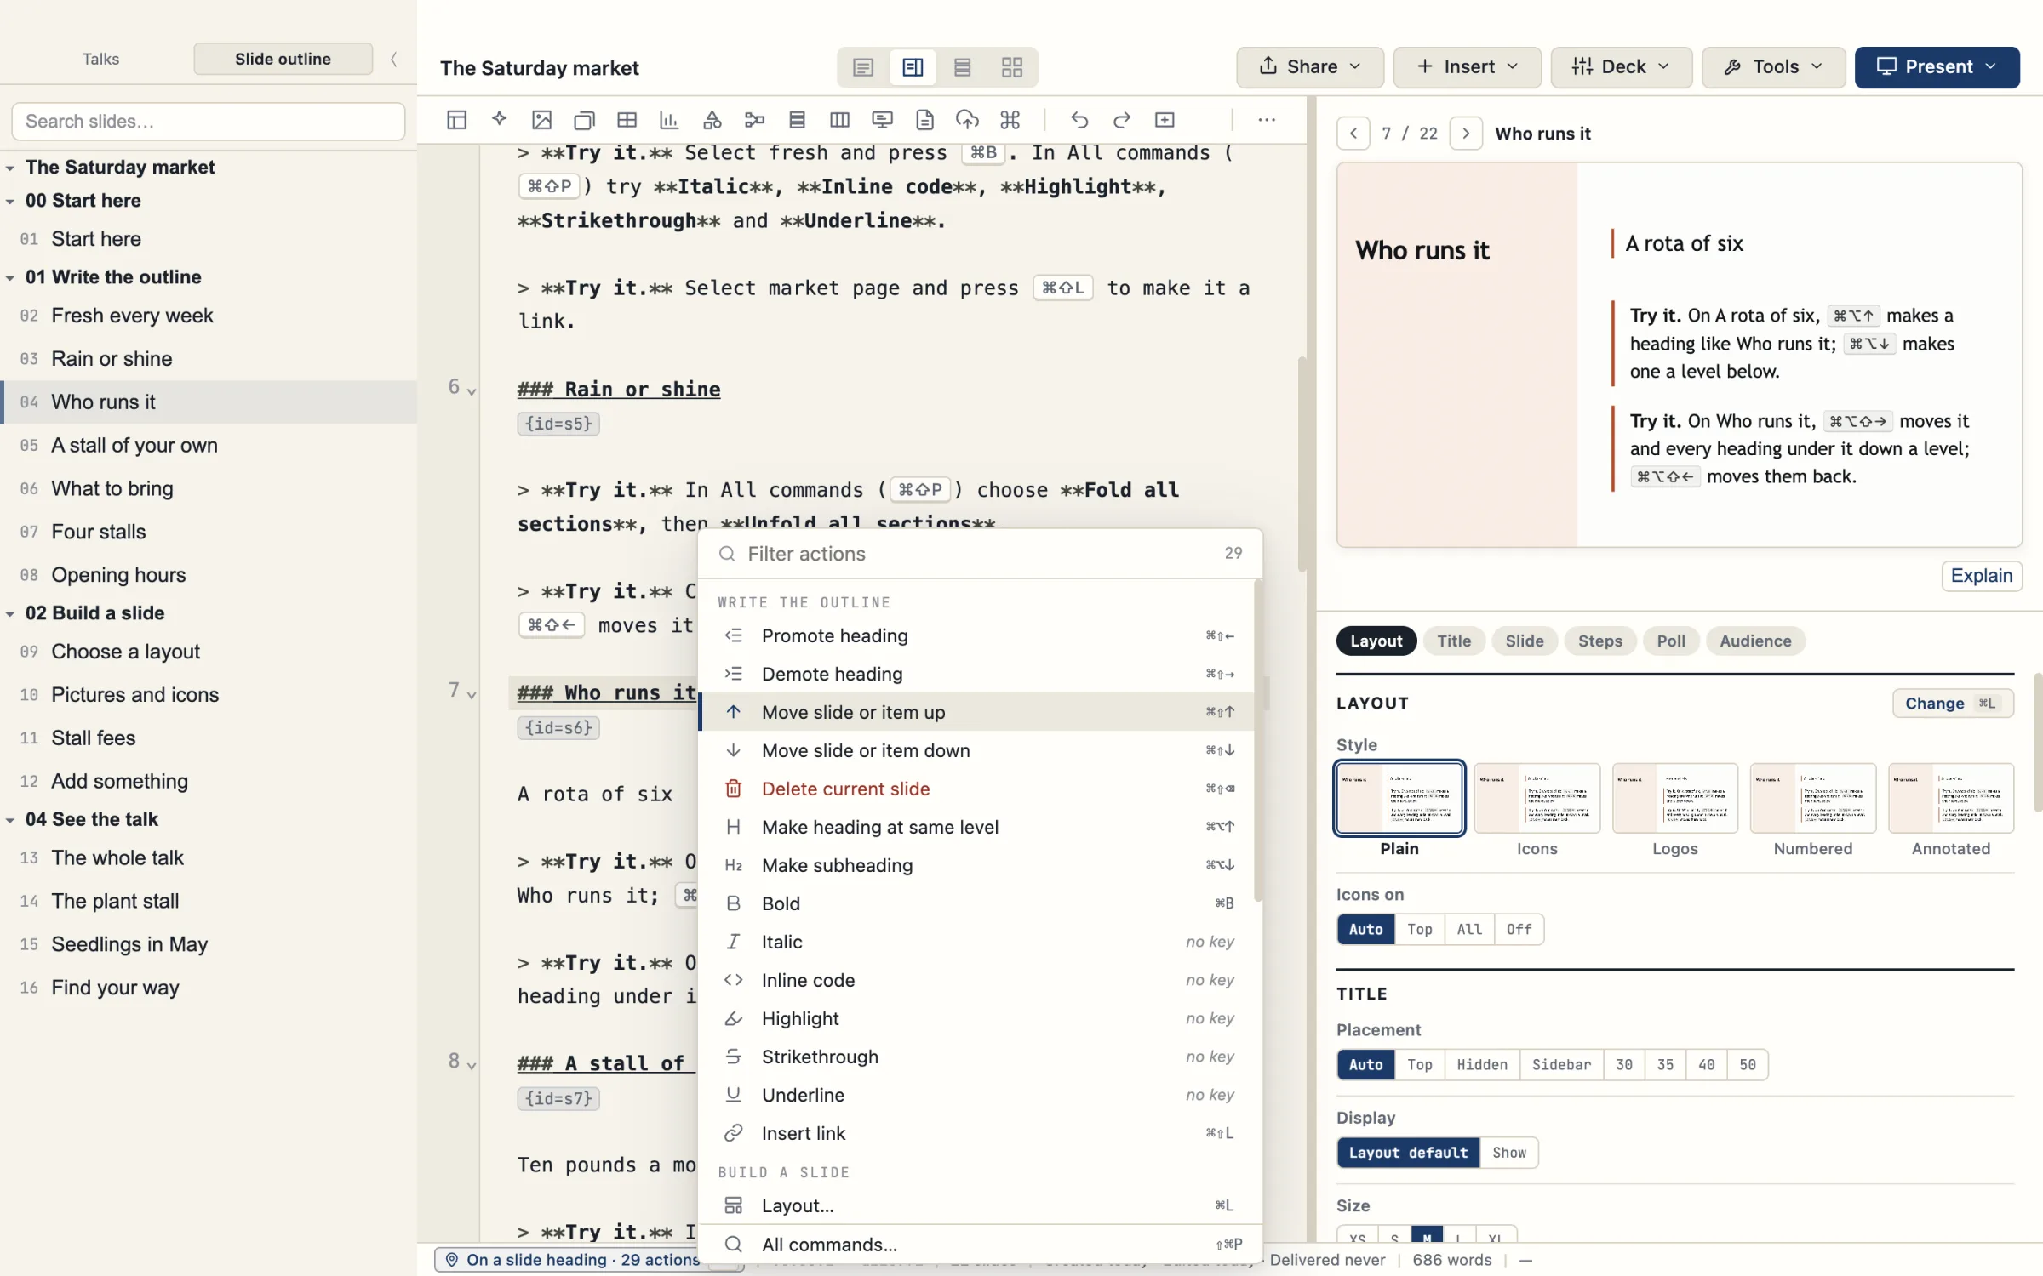Choose 'All commands...' at the menu bottom
The image size is (2043, 1276).
pyautogui.click(x=980, y=1245)
